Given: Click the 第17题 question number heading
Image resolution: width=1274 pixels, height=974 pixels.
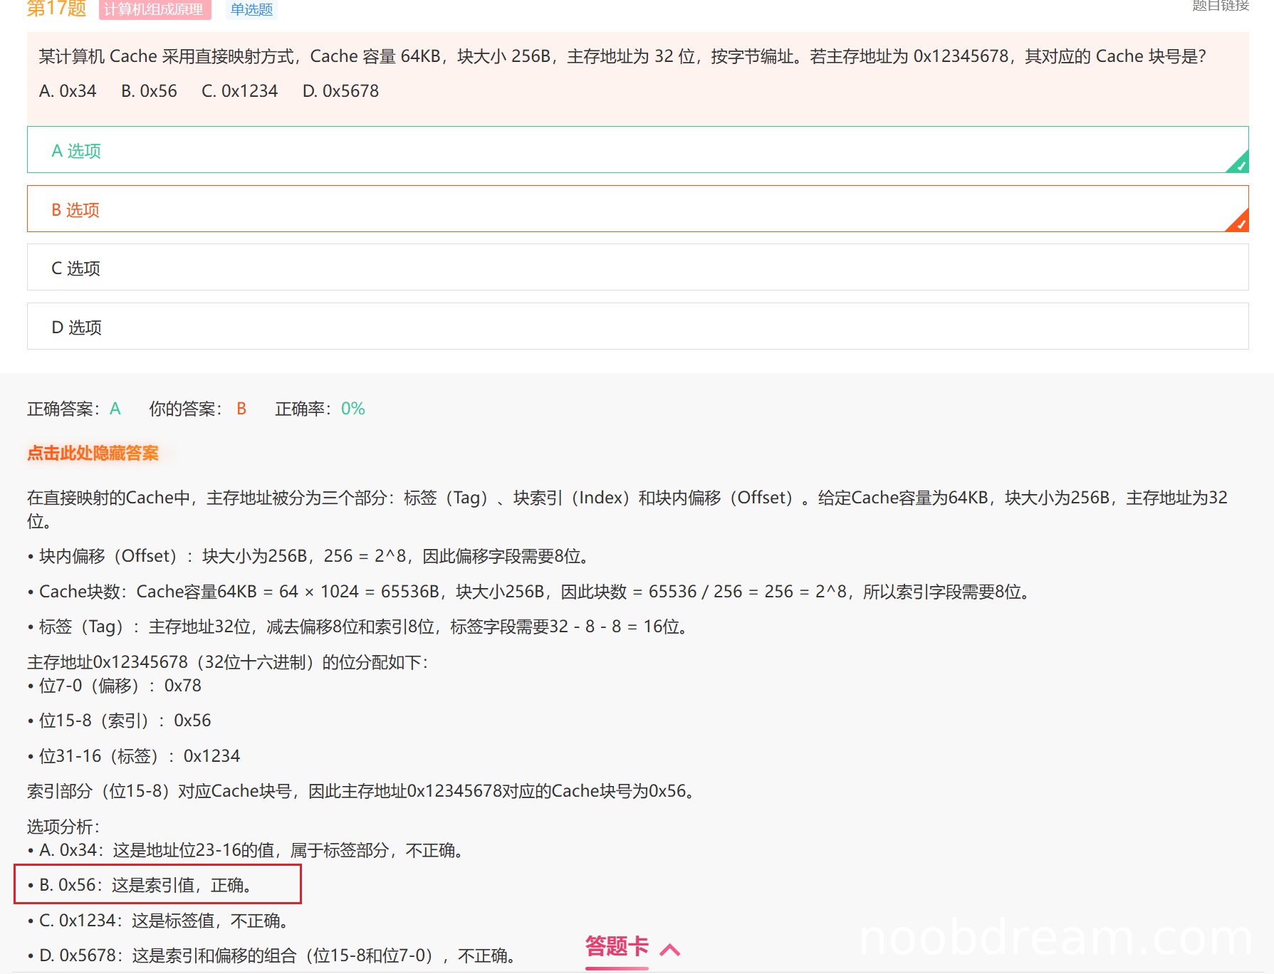Looking at the screenshot, I should tap(56, 9).
